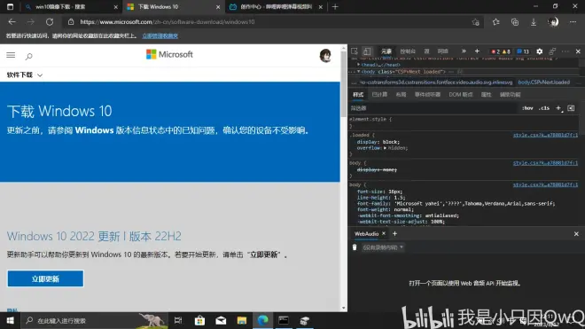Open the Event Listeners sub-tab
This screenshot has width=585, height=329.
tap(427, 95)
